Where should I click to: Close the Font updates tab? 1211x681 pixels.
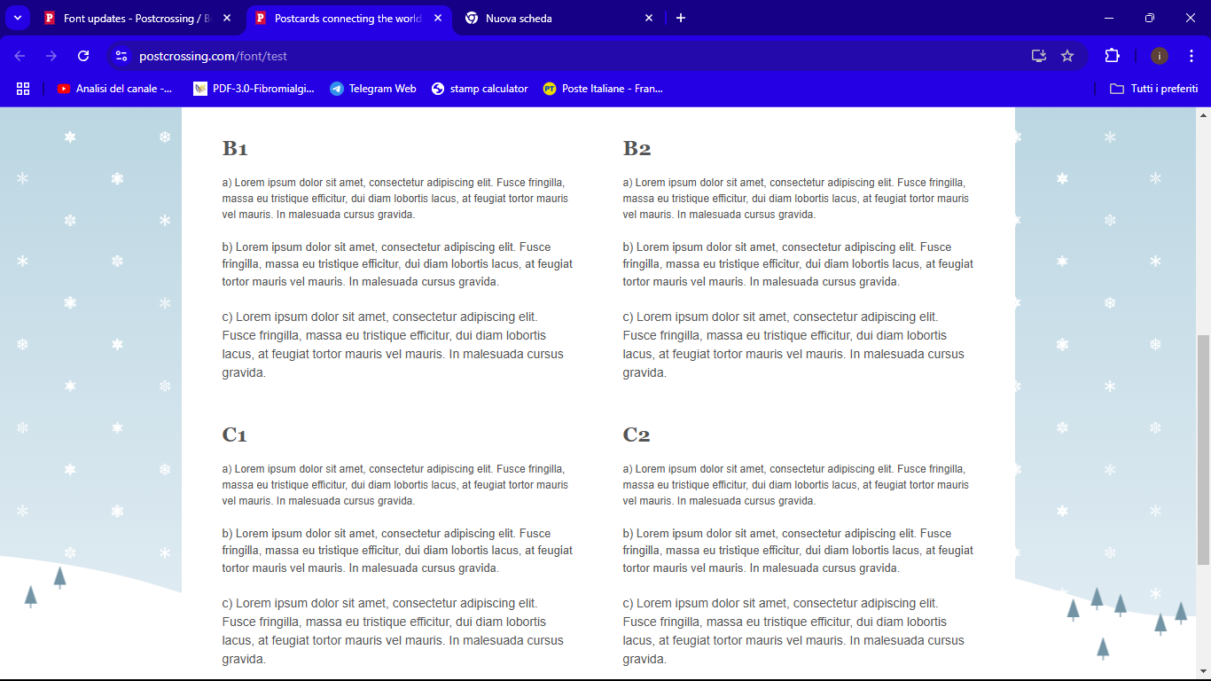(x=227, y=18)
